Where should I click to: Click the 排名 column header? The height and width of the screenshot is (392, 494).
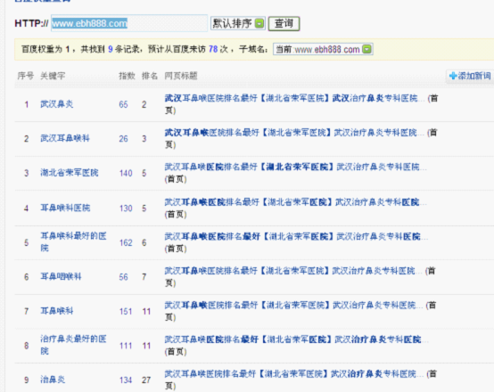(x=150, y=76)
